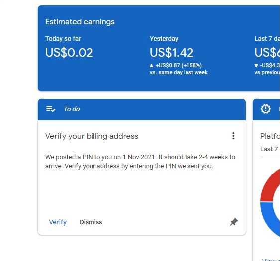Viewport: 280px width, 261px height.
Task: Click the blue segment of donut chart
Action: pos(269,219)
